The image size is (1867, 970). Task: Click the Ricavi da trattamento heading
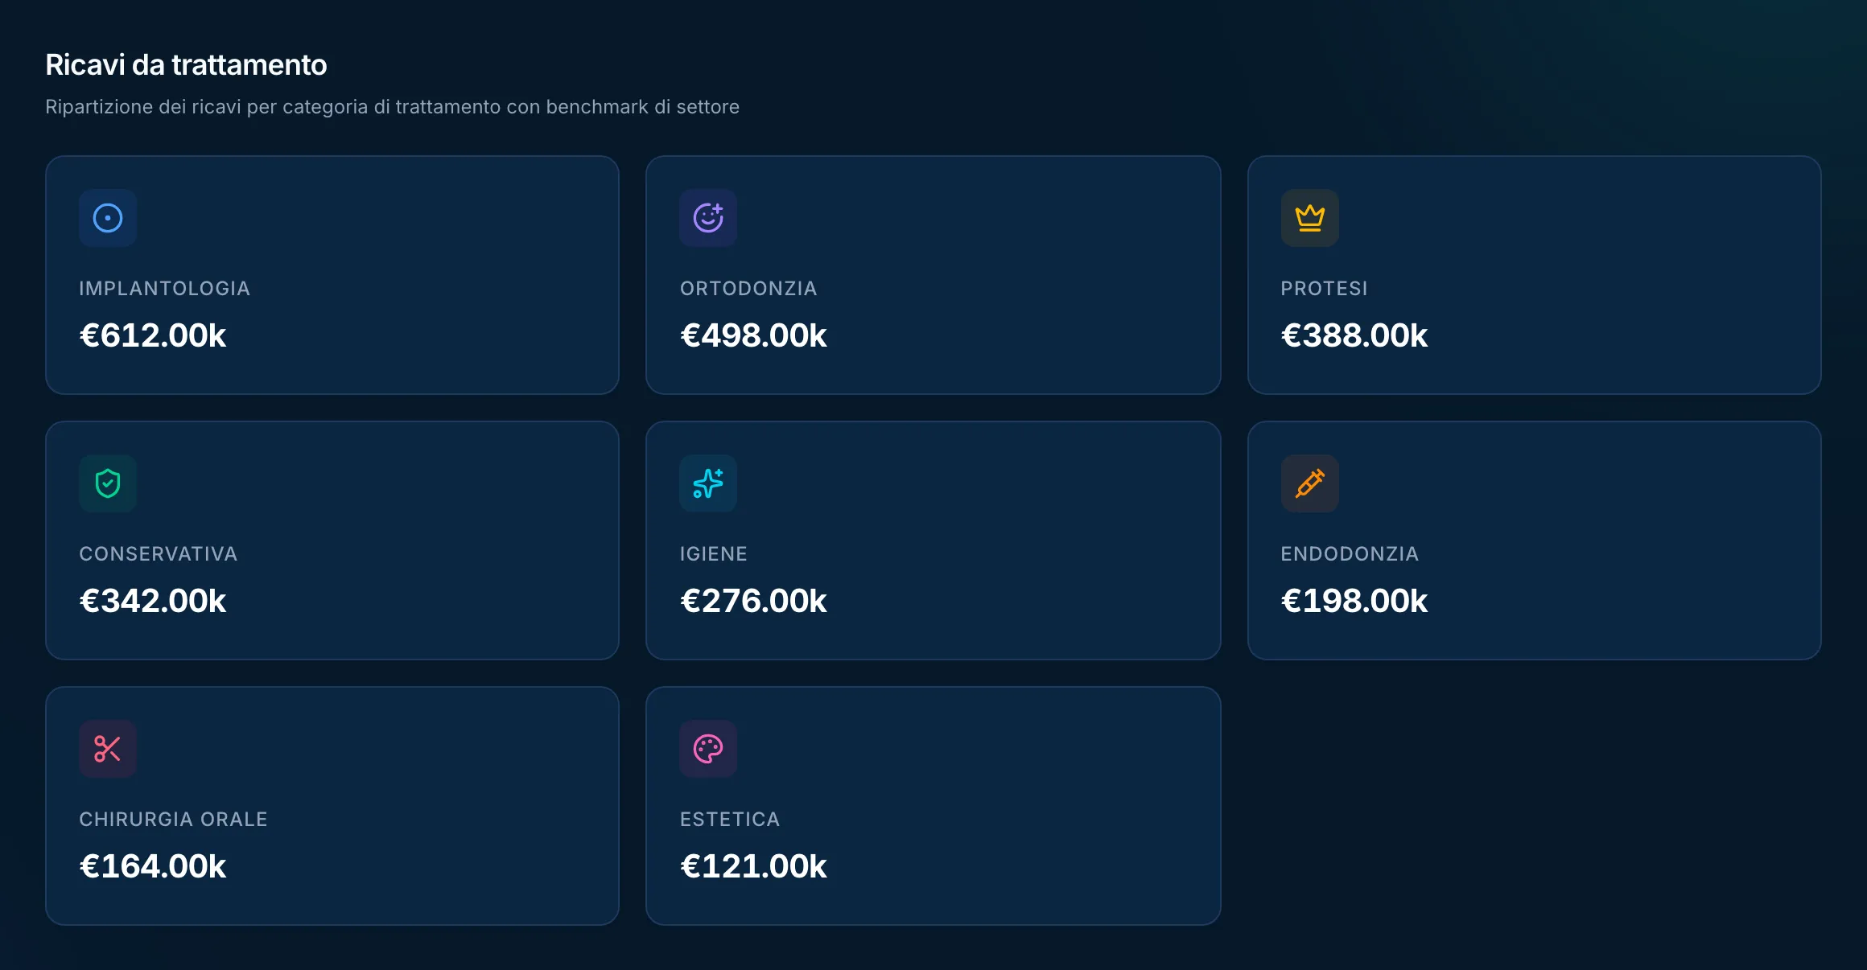click(186, 65)
